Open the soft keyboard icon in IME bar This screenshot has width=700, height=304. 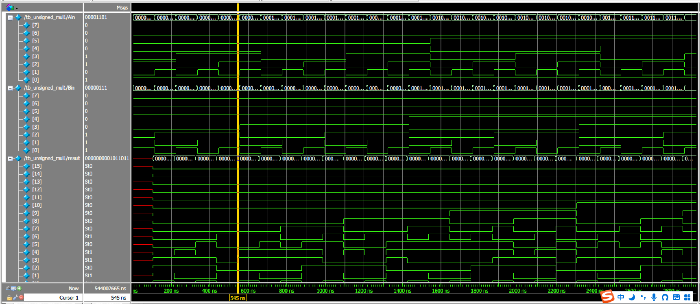676,297
